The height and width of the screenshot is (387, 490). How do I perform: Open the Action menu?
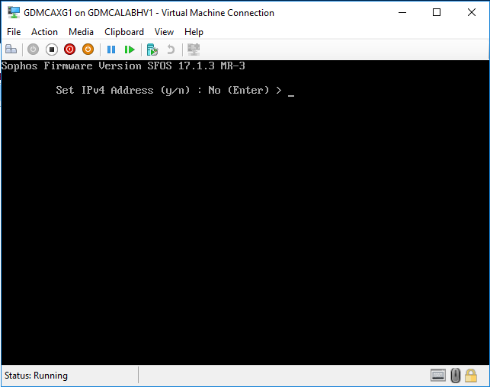[44, 32]
